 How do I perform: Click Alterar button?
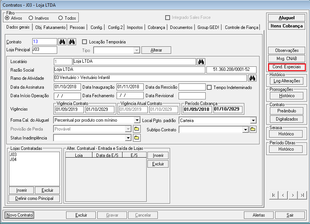tap(156, 50)
